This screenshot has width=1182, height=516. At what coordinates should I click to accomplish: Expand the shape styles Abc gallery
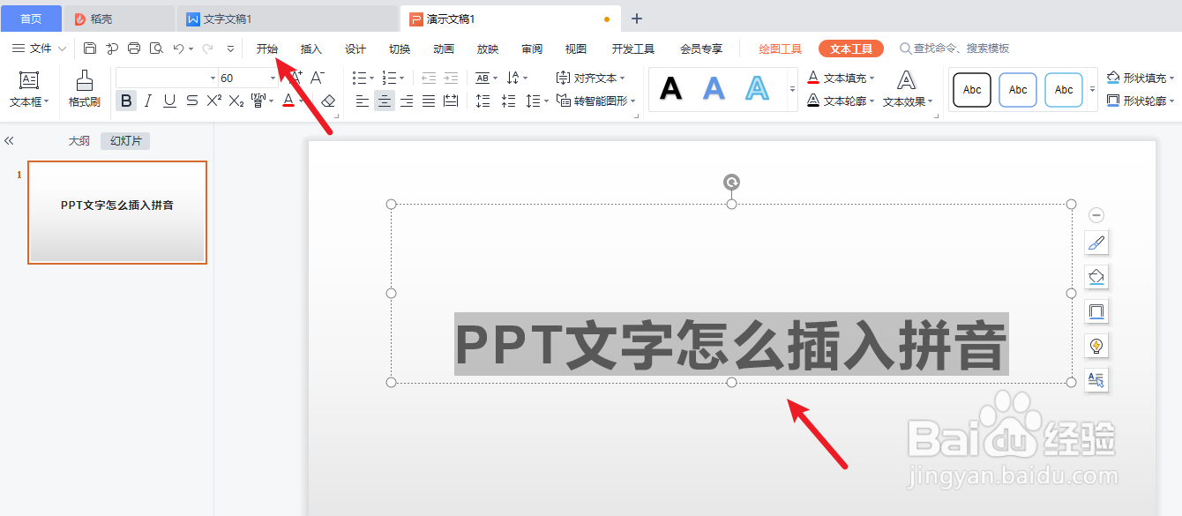(1092, 89)
